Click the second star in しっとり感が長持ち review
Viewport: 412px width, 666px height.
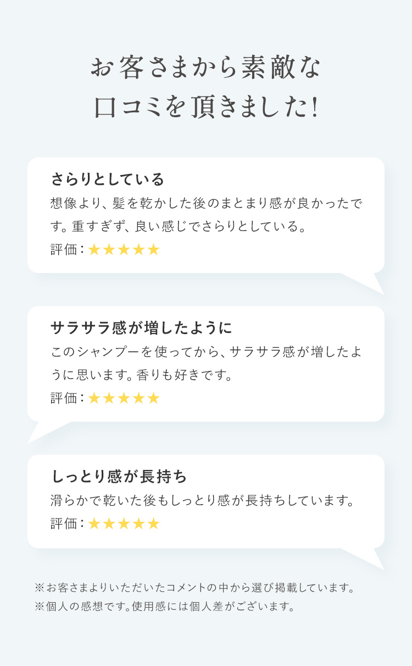coord(109,523)
